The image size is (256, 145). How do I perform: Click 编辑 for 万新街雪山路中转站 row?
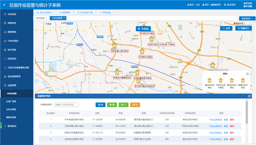(x=226, y=126)
